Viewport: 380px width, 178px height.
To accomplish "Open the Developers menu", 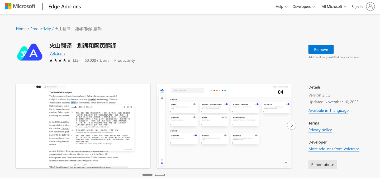I will pos(303,7).
